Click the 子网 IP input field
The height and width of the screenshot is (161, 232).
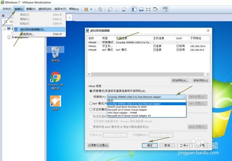point(115,135)
